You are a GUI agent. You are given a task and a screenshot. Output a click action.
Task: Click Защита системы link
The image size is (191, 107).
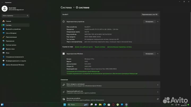100,47
